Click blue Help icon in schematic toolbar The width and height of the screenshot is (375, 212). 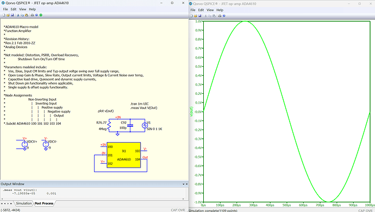click(36, 15)
